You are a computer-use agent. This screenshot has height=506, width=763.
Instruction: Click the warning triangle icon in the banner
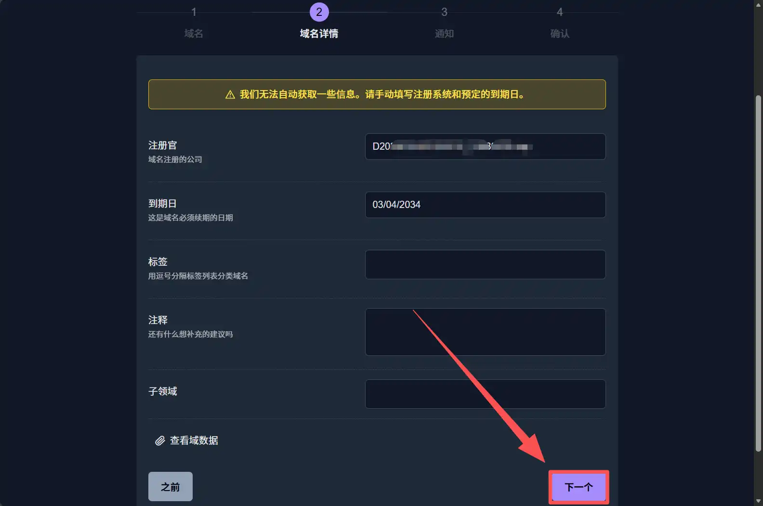tap(230, 94)
